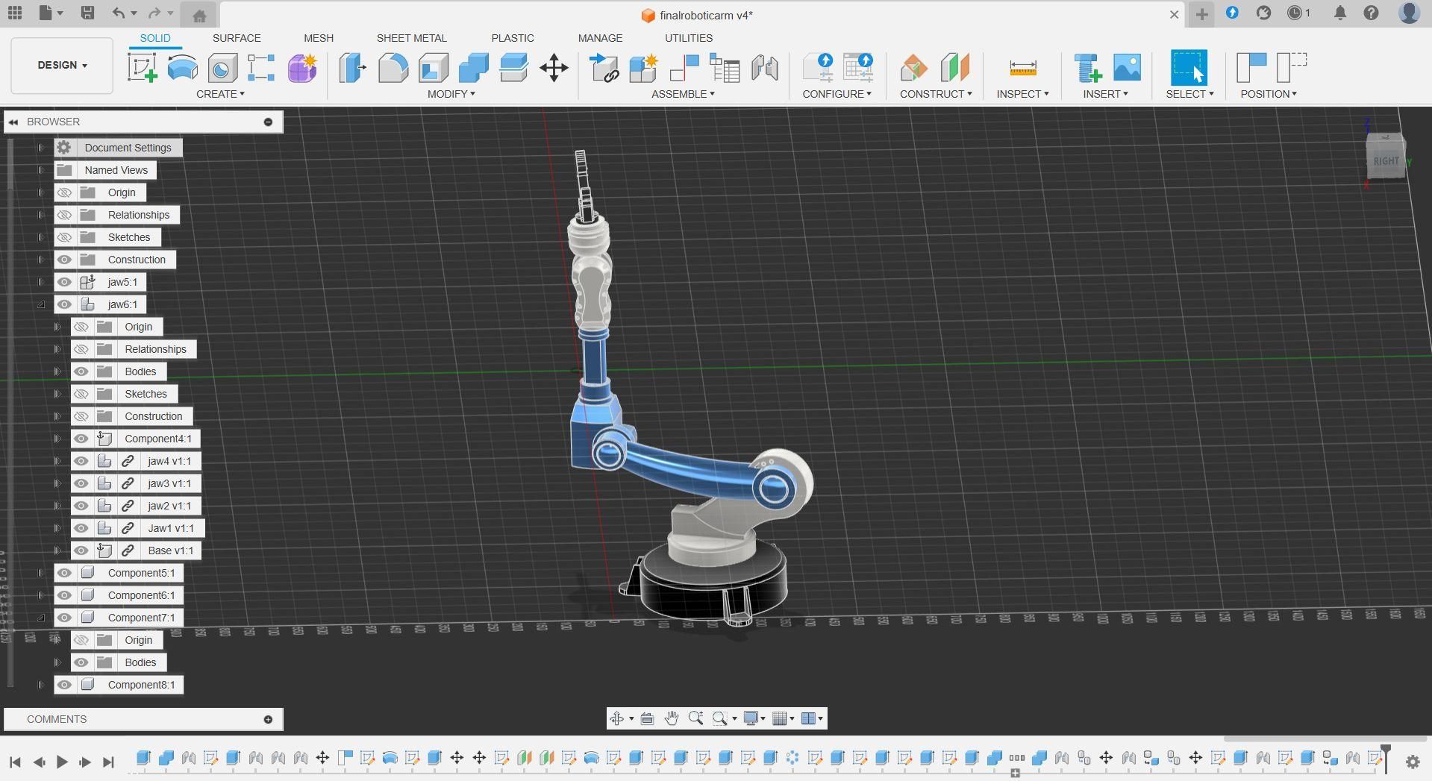The image size is (1432, 781).
Task: Select the Fillet tool
Action: (x=393, y=68)
